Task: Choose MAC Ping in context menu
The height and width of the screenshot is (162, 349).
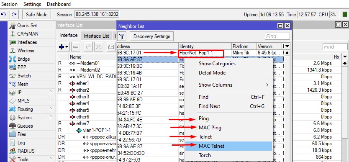Action: (228, 128)
